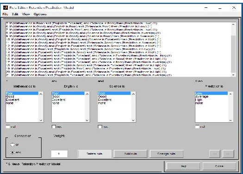Toggle the 'not' checkbox under English
The width and height of the screenshot is (243, 174).
point(54,127)
